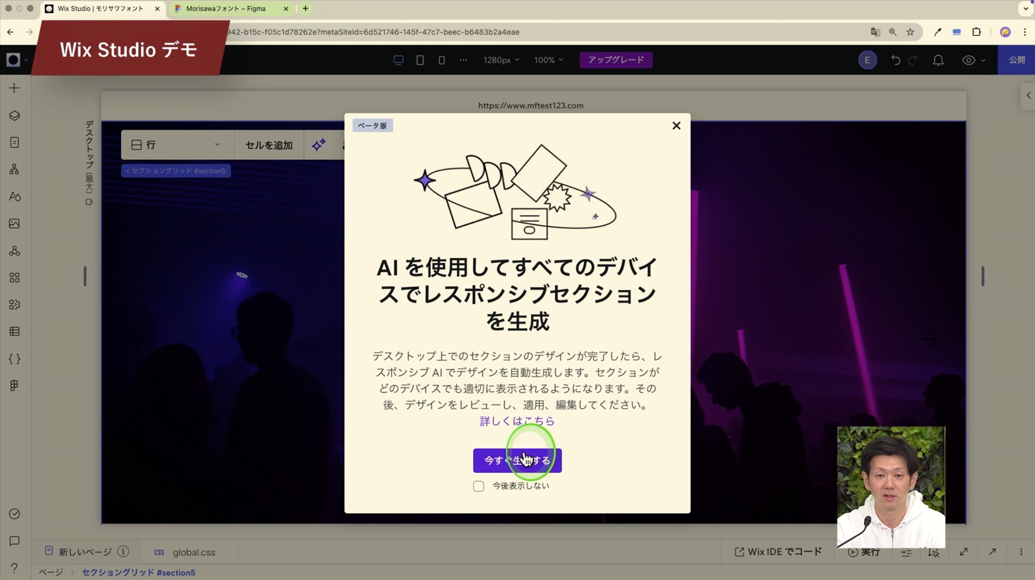1035x580 pixels.
Task: Open the Comments speech bubble icon
Action: [x=15, y=541]
